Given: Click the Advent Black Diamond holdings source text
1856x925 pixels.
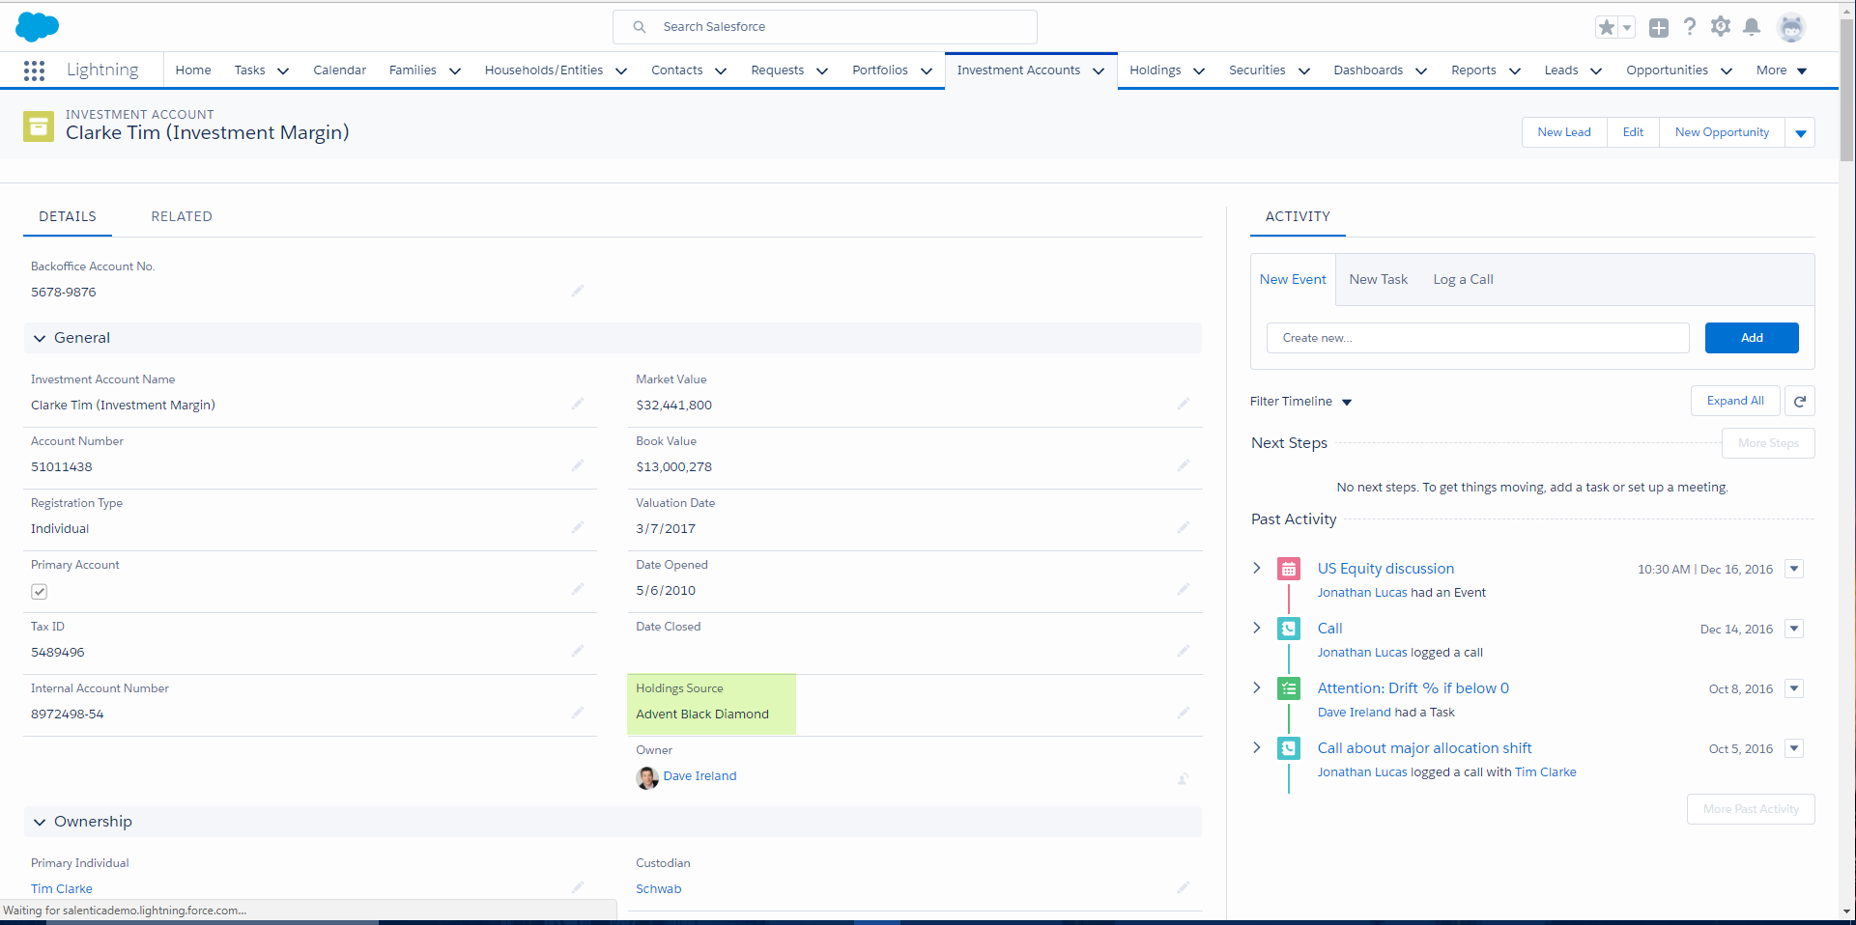Looking at the screenshot, I should pos(702,715).
